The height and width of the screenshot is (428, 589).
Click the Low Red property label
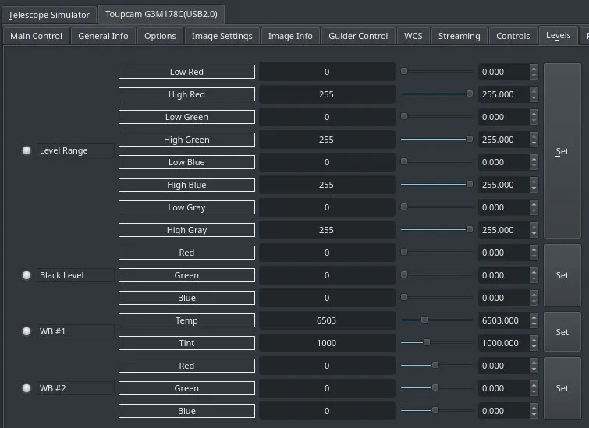[186, 72]
